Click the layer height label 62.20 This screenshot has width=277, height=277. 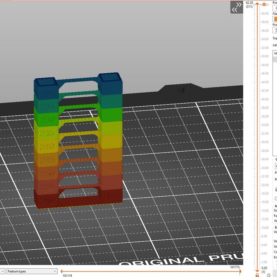point(249,2)
